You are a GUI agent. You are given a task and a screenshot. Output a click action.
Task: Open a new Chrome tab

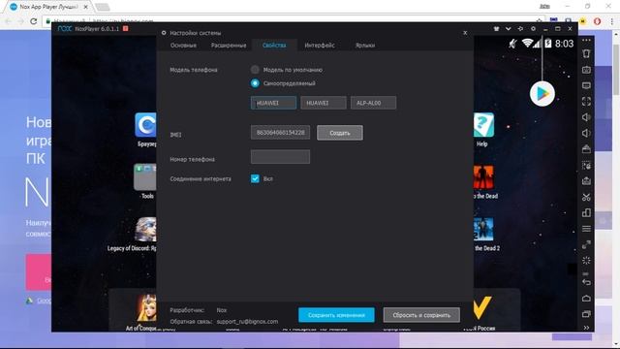[x=103, y=7]
